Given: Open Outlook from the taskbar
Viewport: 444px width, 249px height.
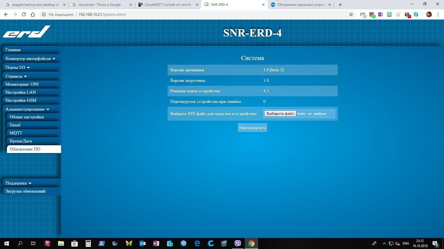Looking at the screenshot, I should tap(143, 243).
